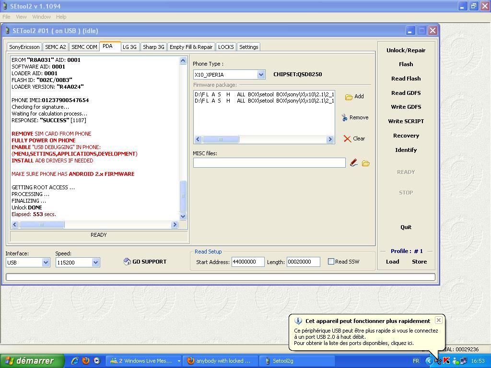The image size is (491, 368).
Task: Click the Identify button
Action: coord(406,150)
